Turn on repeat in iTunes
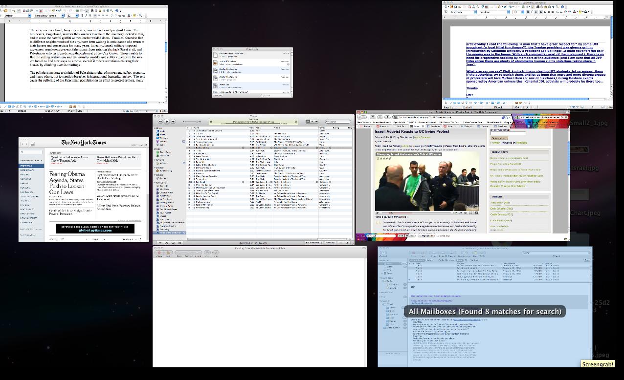624x380 pixels. pos(173,242)
